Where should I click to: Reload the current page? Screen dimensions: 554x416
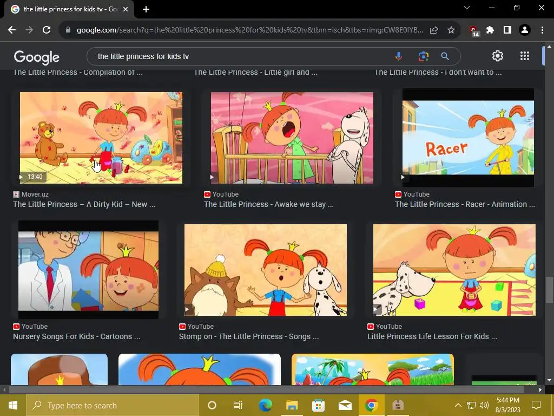47,30
